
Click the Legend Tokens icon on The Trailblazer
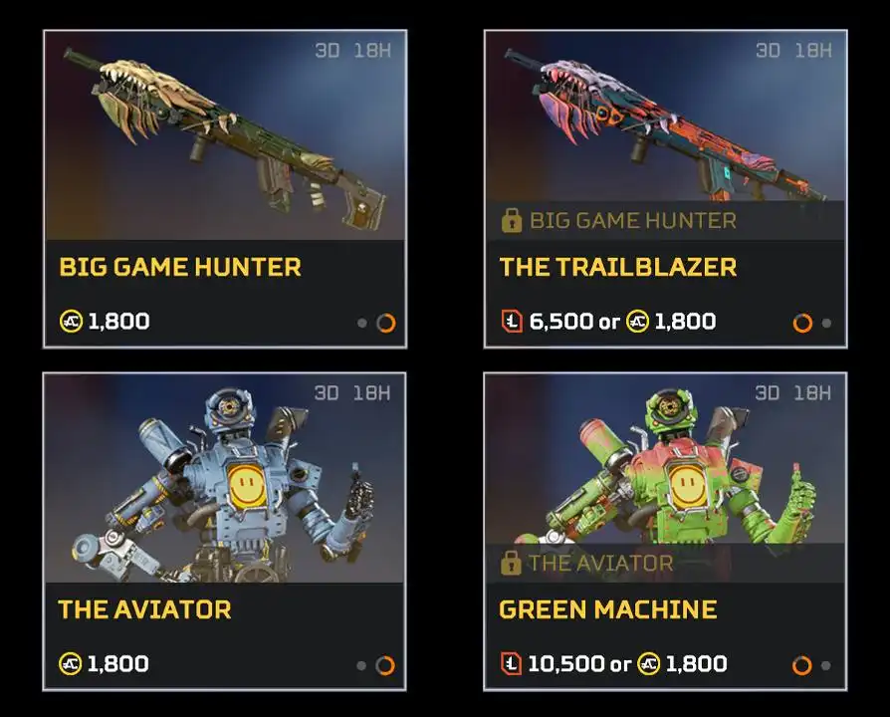[512, 322]
